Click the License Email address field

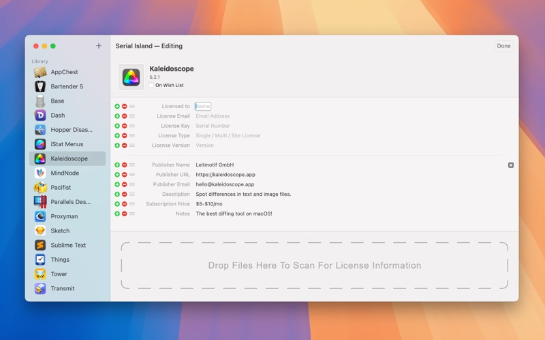tap(213, 116)
